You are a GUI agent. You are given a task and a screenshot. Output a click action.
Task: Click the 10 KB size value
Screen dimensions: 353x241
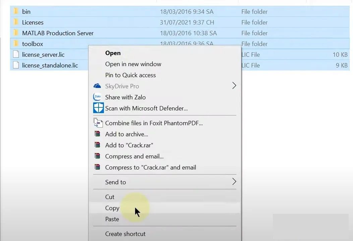[340, 55]
